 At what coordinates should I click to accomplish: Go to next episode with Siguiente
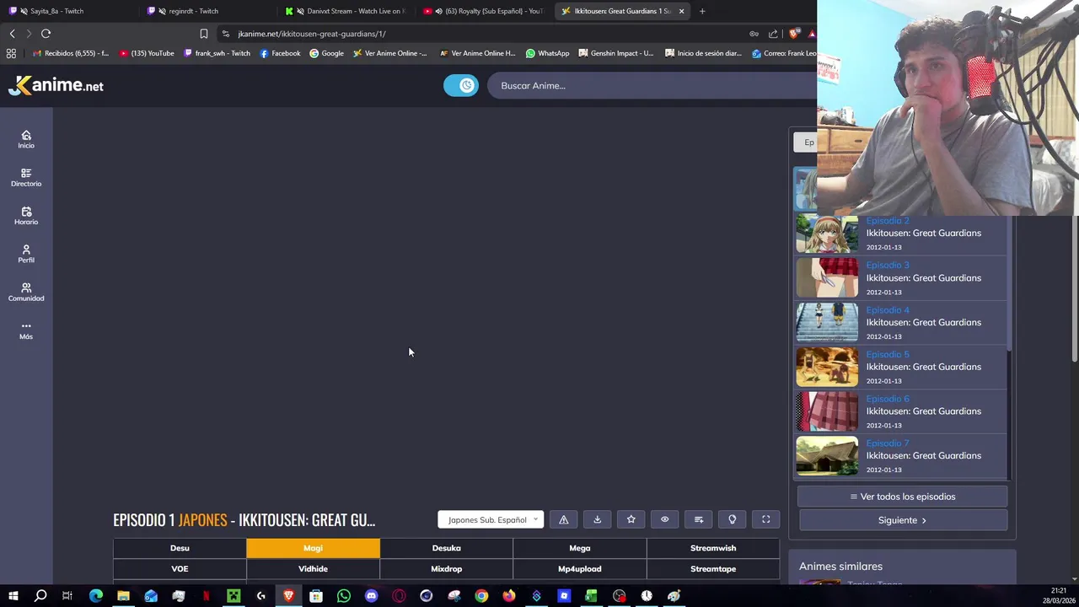tap(903, 520)
